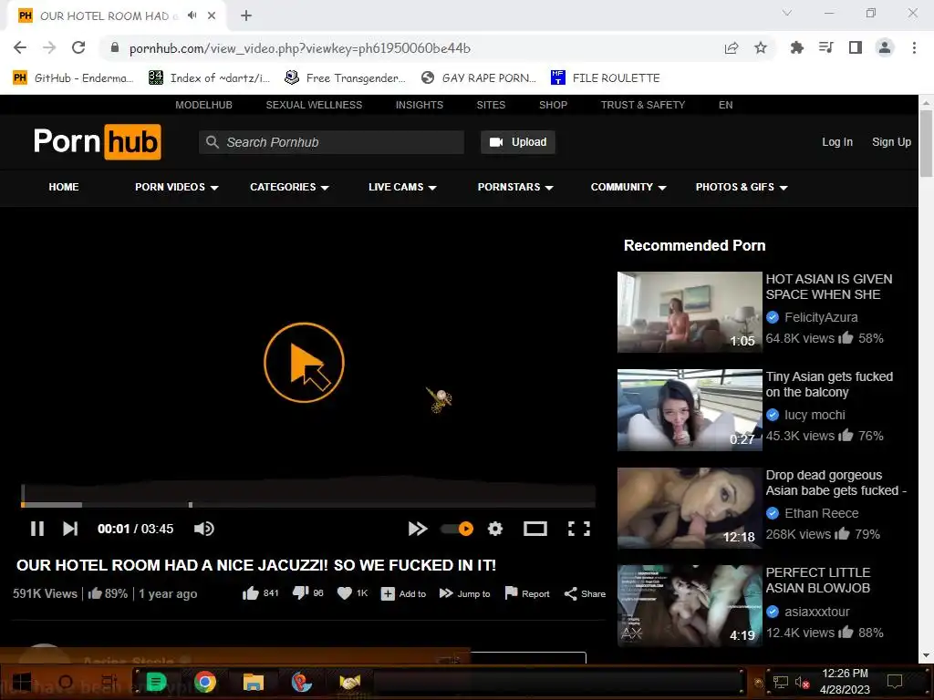The width and height of the screenshot is (934, 700).
Task: Click the large orange play overlay icon
Action: pos(304,363)
